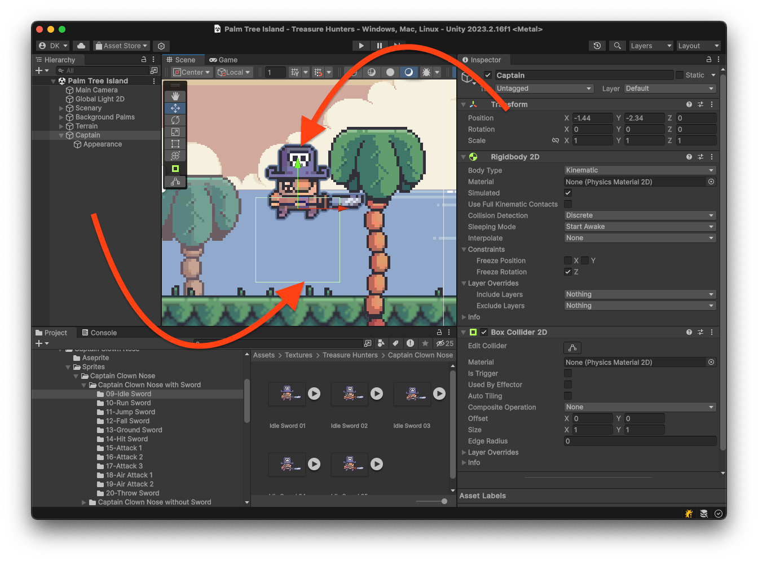Open the global search magnifier icon
758x561 pixels.
(618, 46)
